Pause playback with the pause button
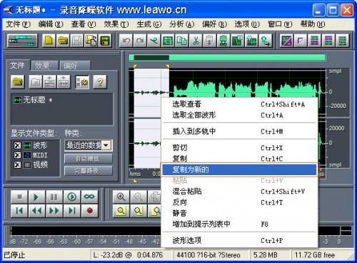This screenshot has height=263, width=357. 54,197
